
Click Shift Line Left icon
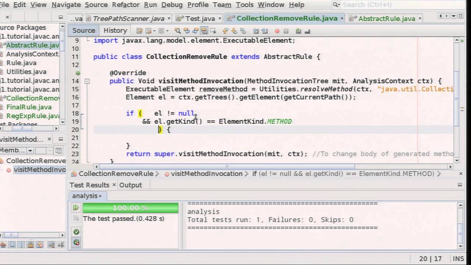(255, 31)
